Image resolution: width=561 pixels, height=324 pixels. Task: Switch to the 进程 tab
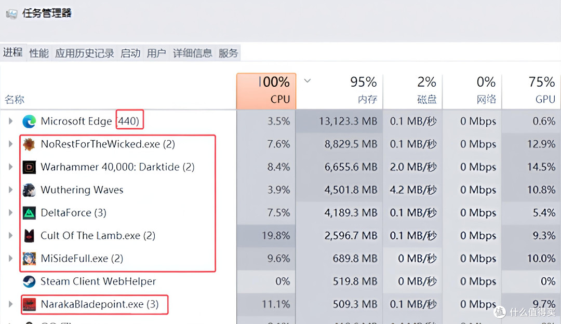tap(13, 52)
